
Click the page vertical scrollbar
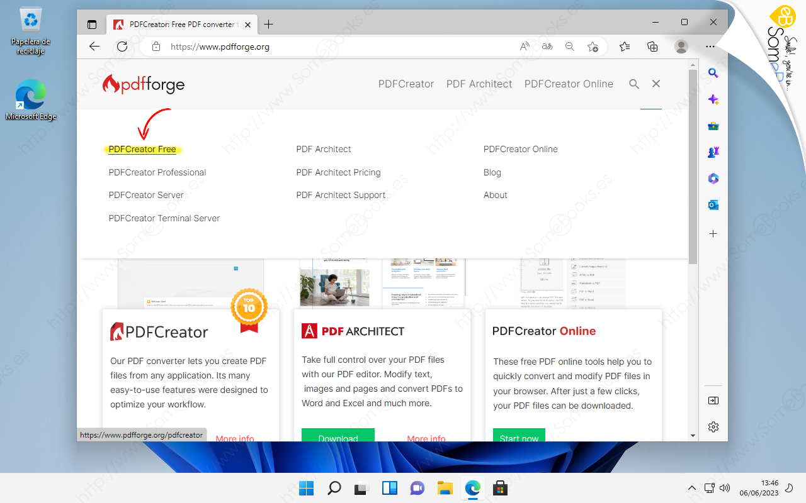693,167
